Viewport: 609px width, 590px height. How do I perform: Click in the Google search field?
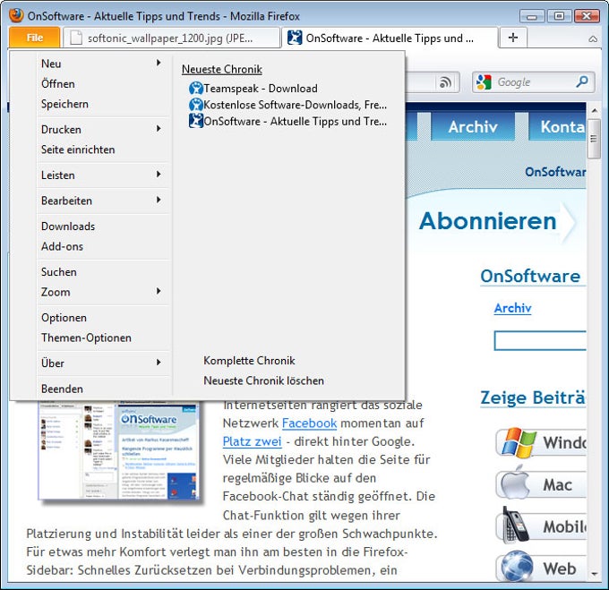(534, 82)
